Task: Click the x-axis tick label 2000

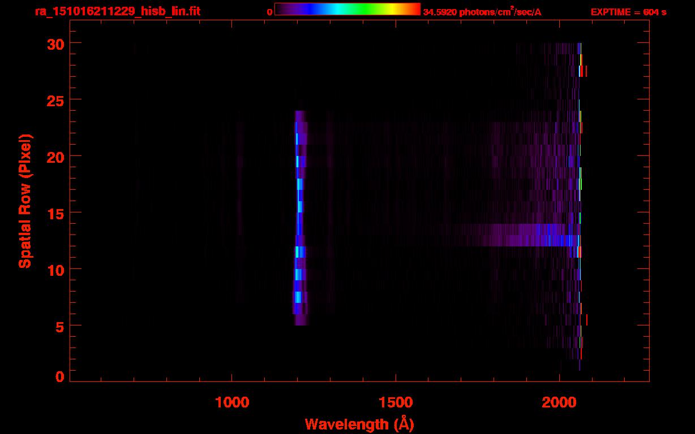Action: (x=559, y=402)
